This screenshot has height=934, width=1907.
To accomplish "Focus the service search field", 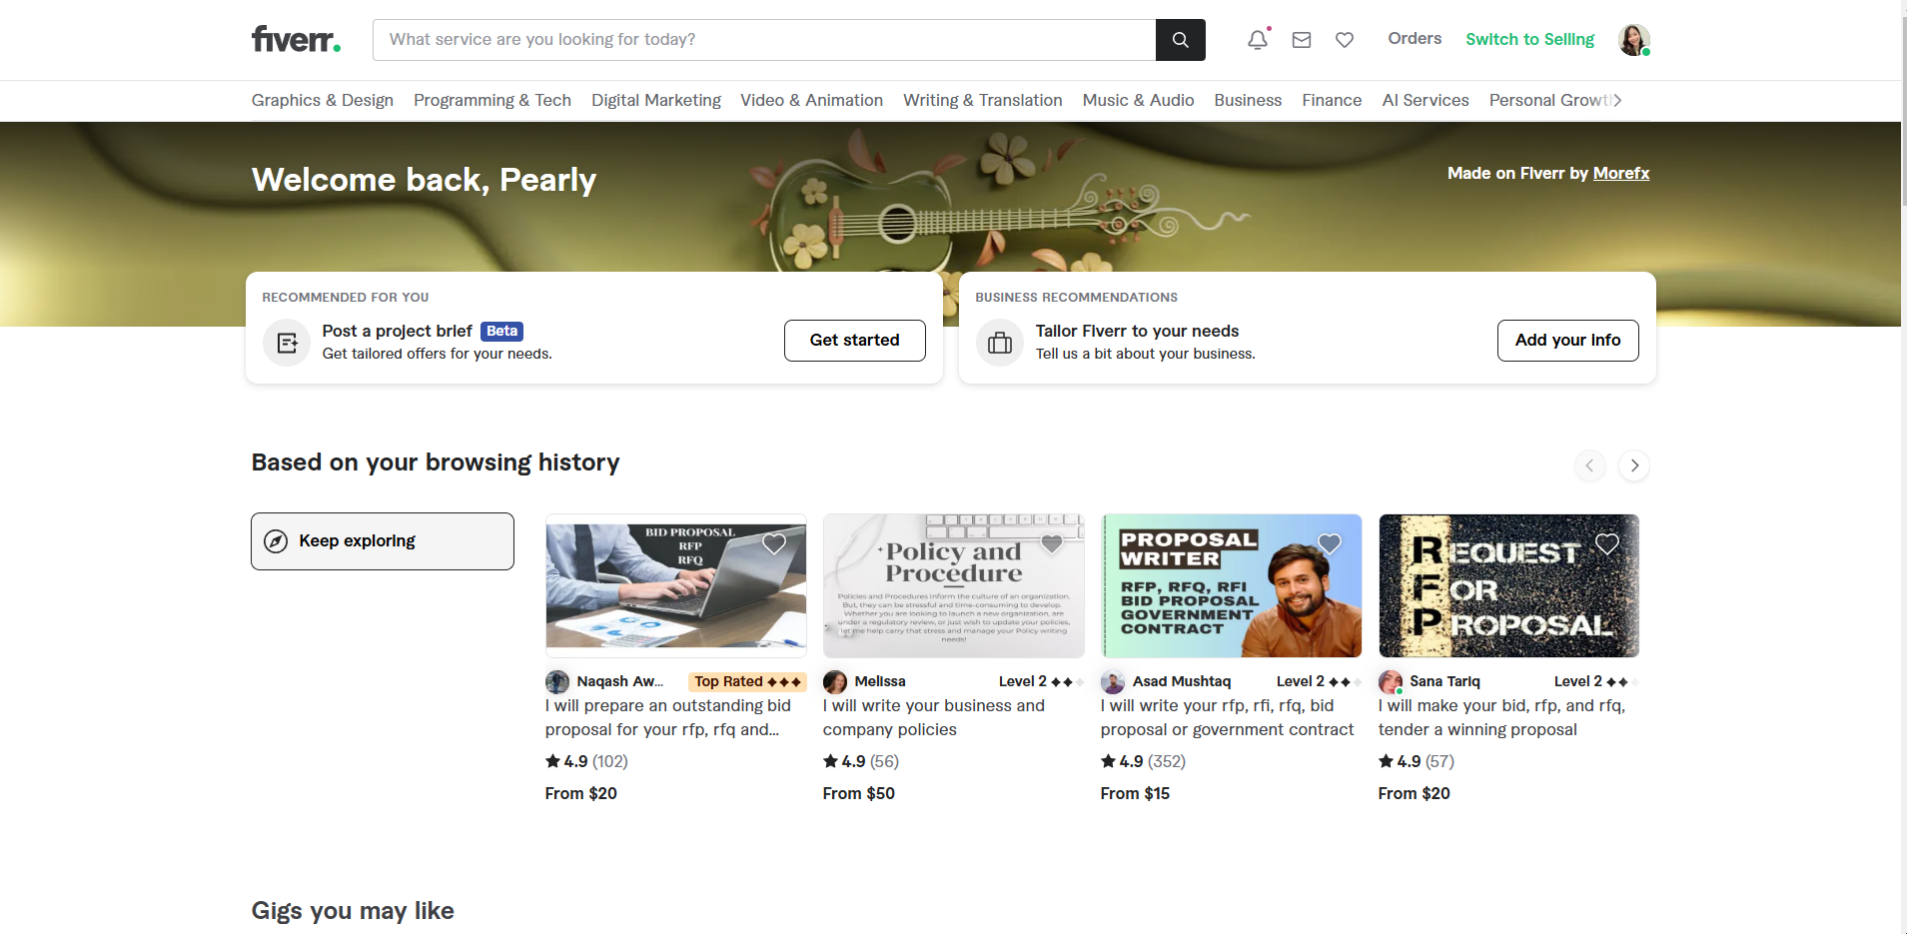I will [764, 40].
